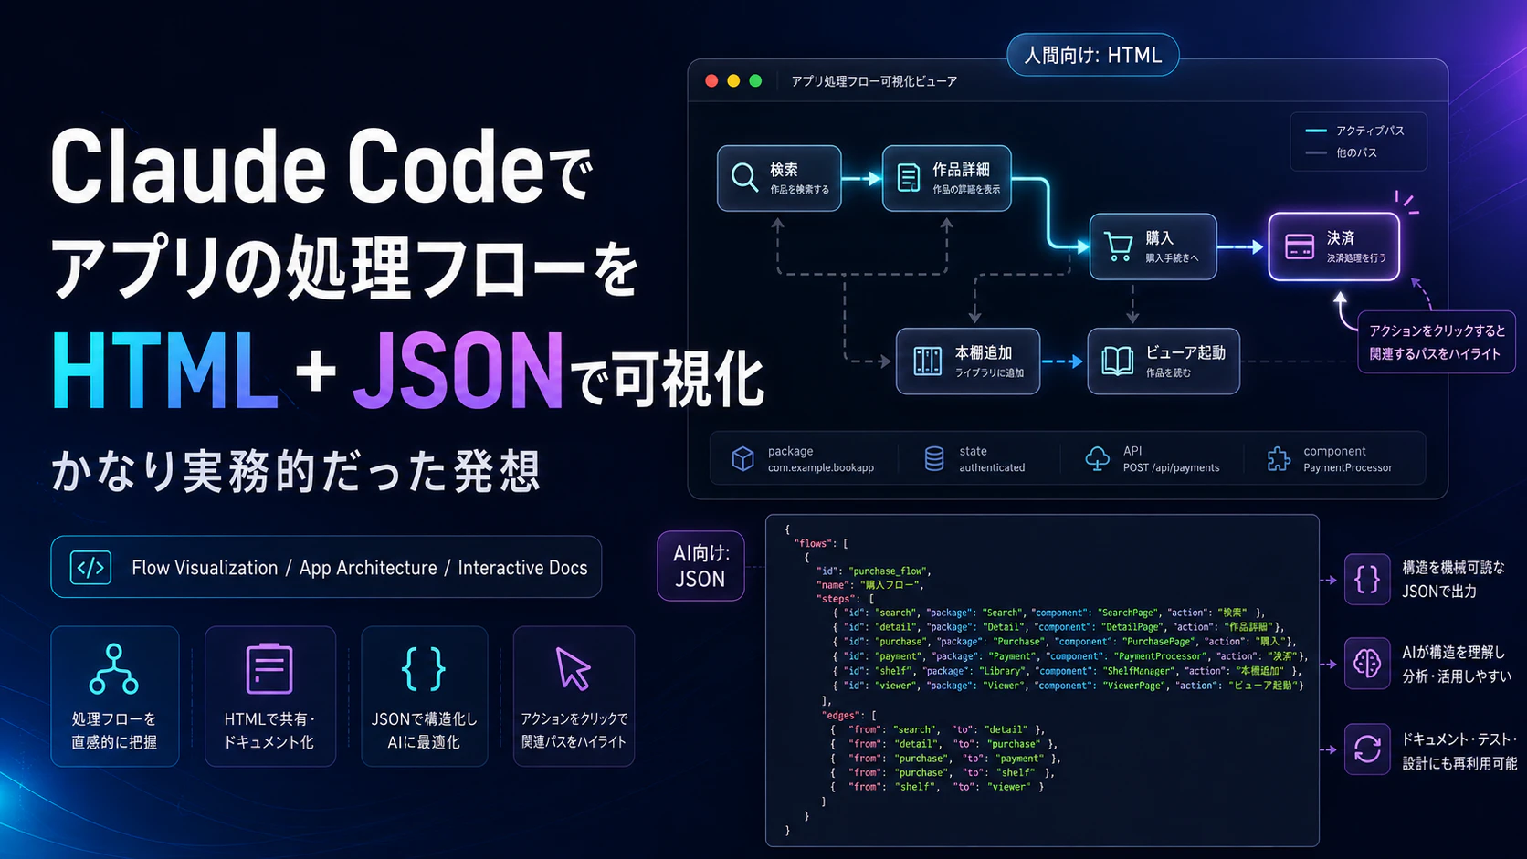This screenshot has height=859, width=1527.
Task: Select the JSON line "name": "購入フロー"
Action: pyautogui.click(x=869, y=585)
